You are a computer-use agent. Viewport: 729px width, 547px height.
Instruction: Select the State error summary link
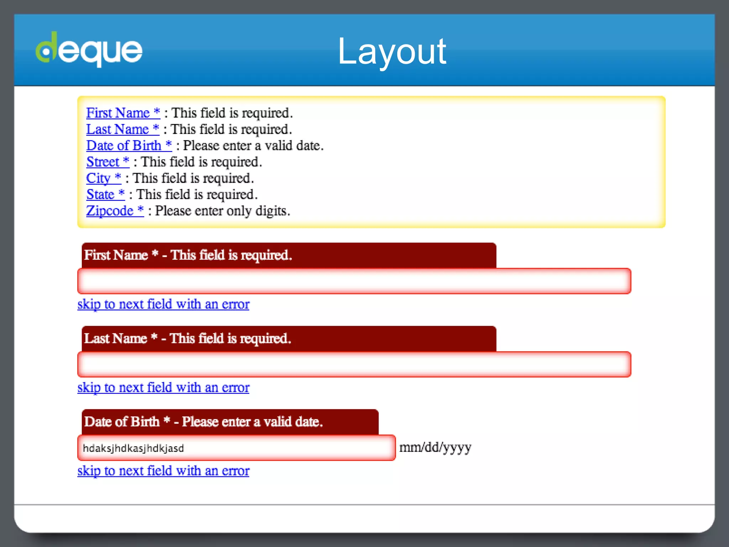click(105, 194)
